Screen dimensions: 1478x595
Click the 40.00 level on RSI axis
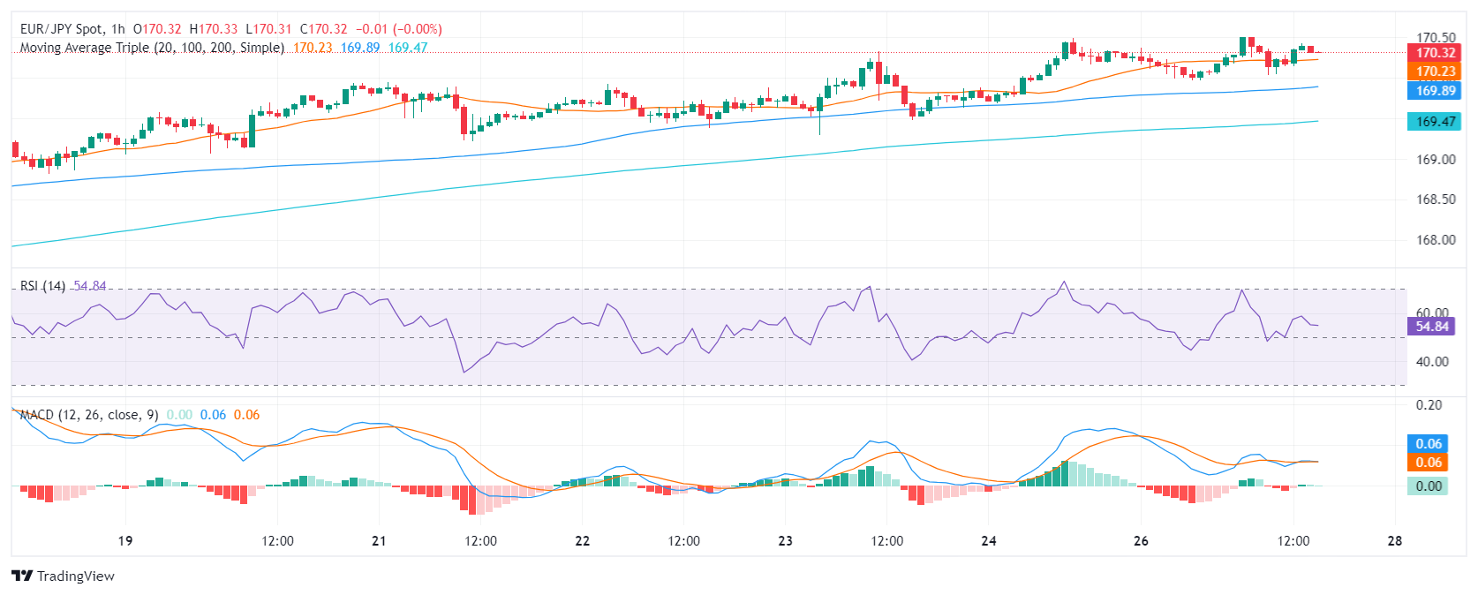tap(1432, 362)
